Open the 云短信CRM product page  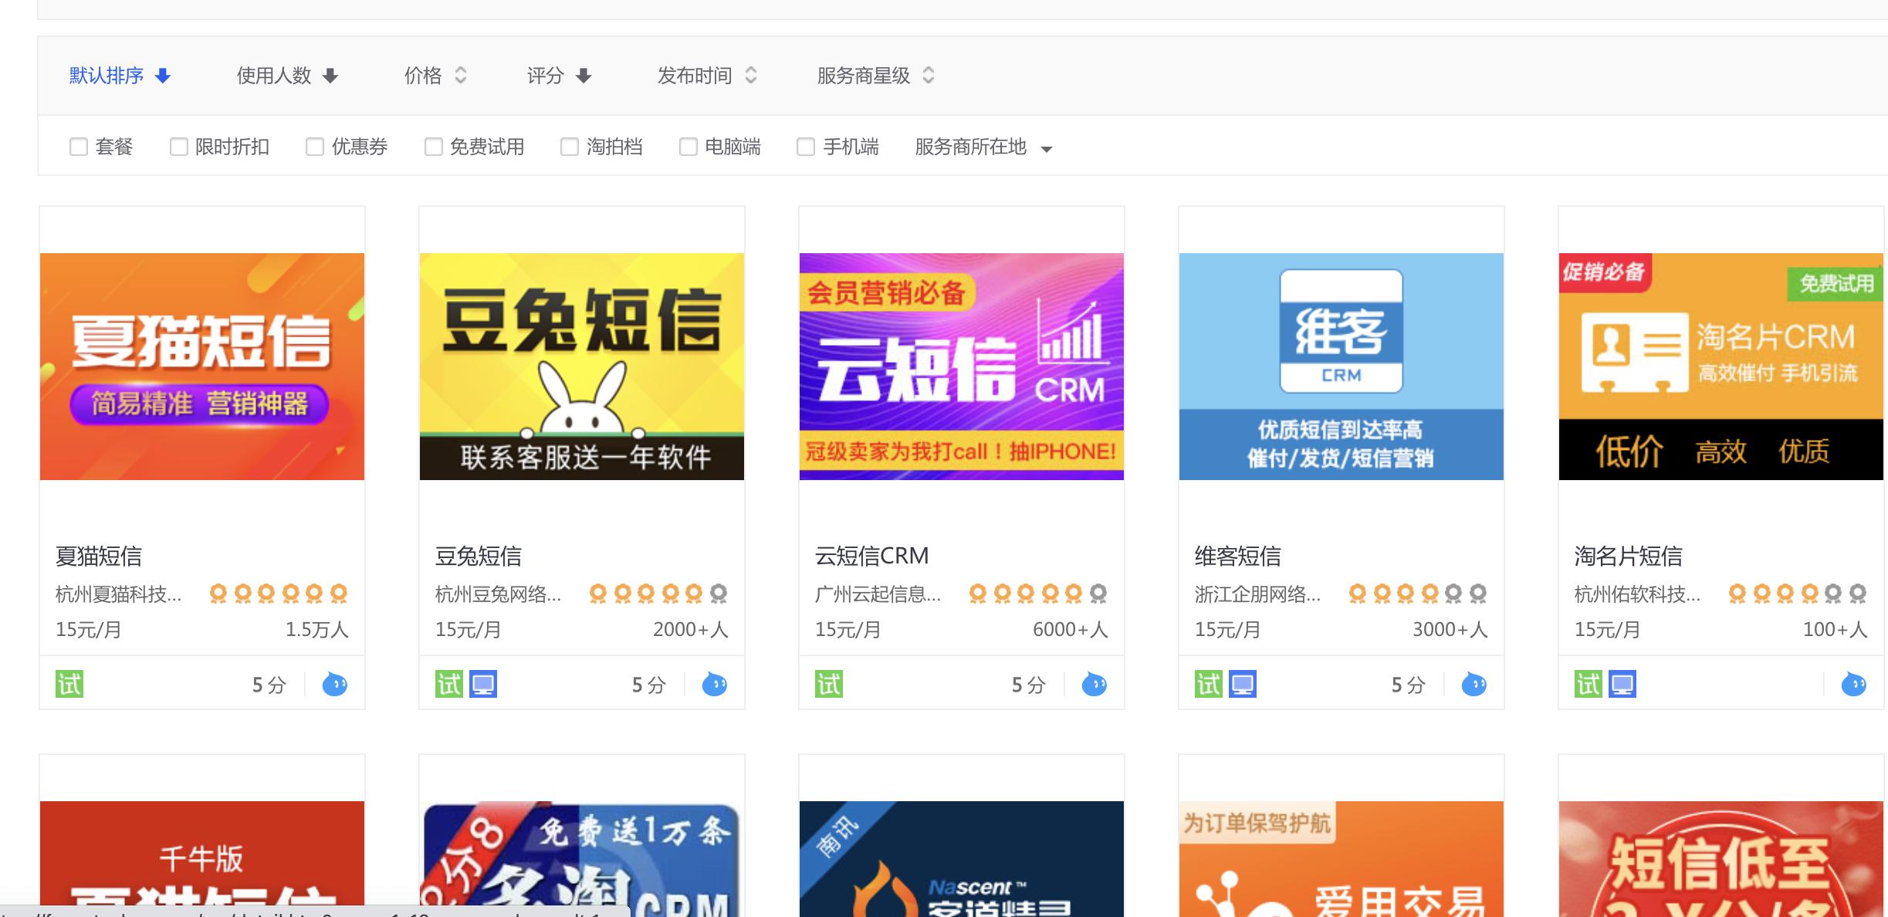coord(871,555)
